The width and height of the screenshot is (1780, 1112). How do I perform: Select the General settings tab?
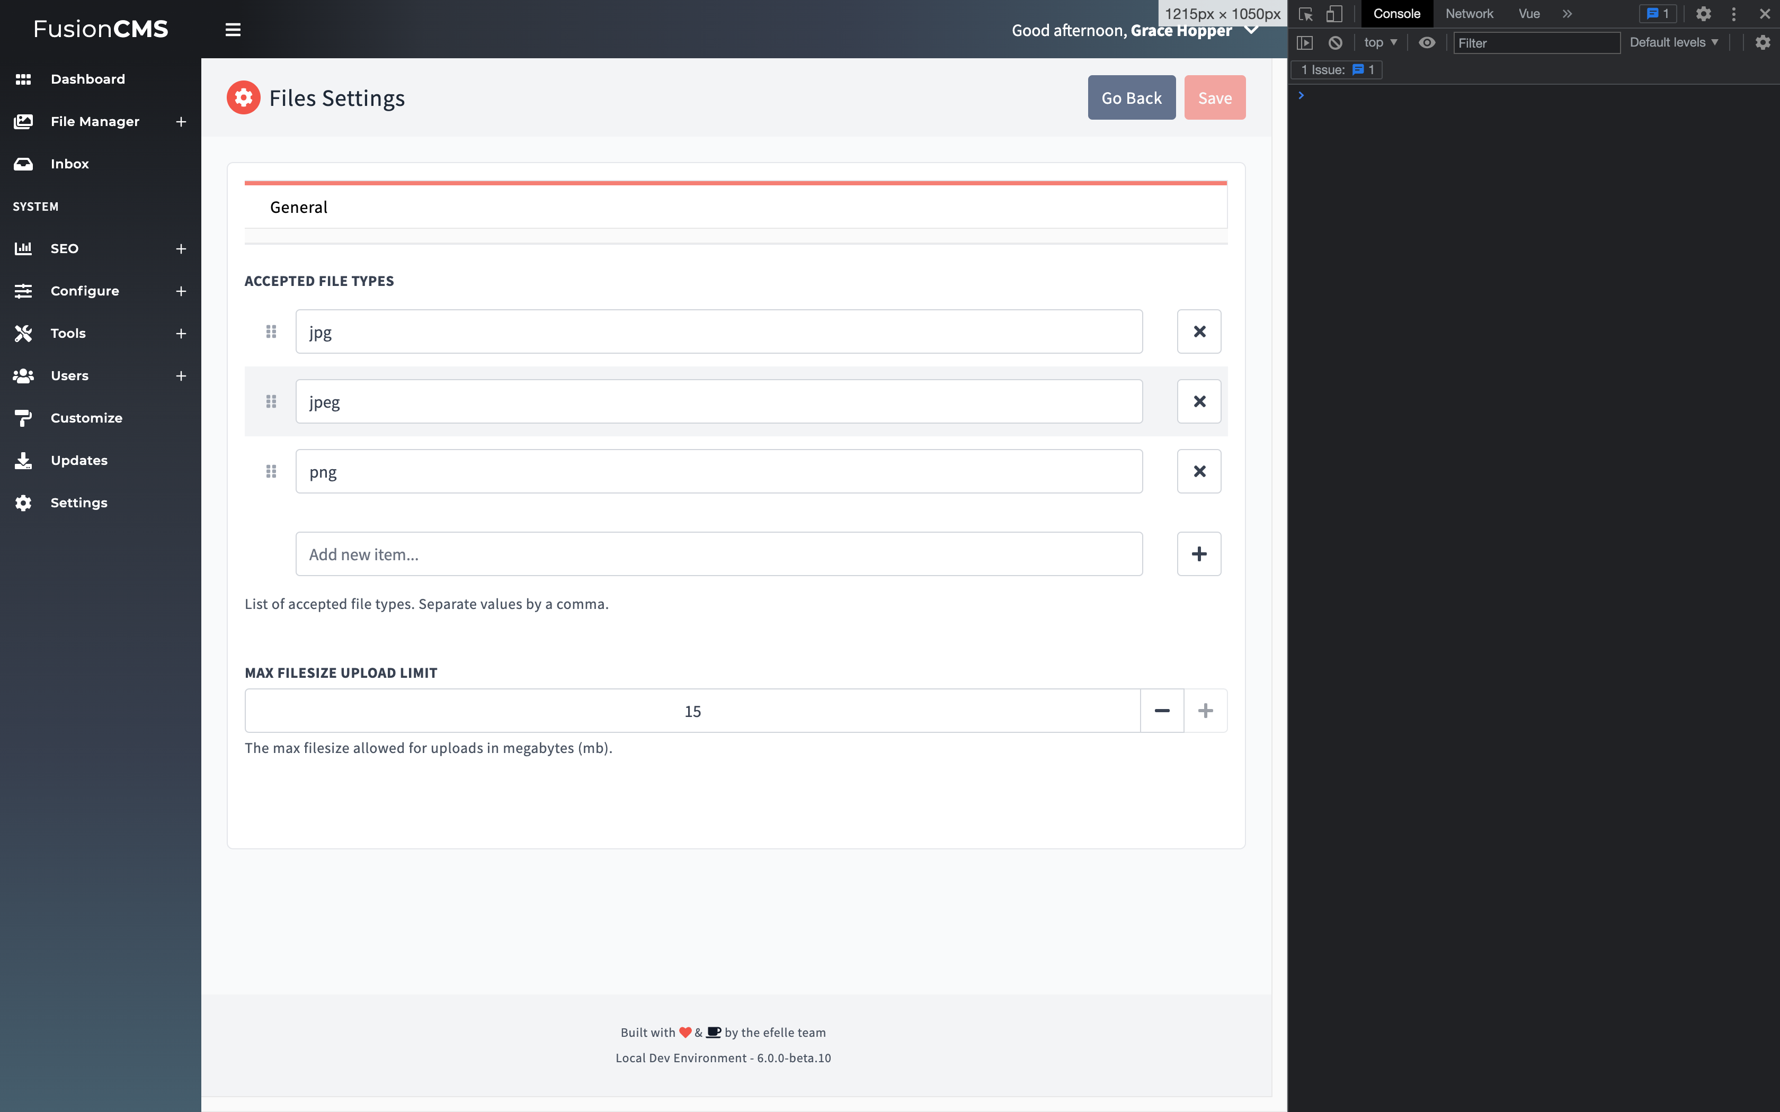coord(299,208)
